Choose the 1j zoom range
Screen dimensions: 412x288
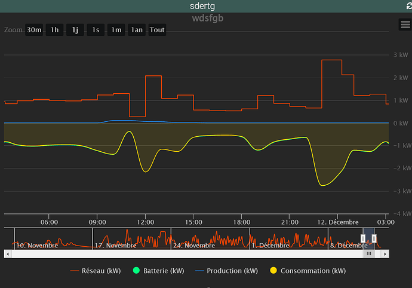(x=75, y=30)
